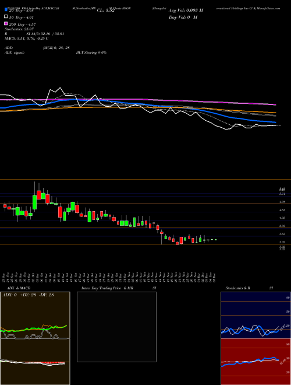Click the blue Stochastics chart panel
This screenshot has width=291, height=385.
tap(255, 315)
